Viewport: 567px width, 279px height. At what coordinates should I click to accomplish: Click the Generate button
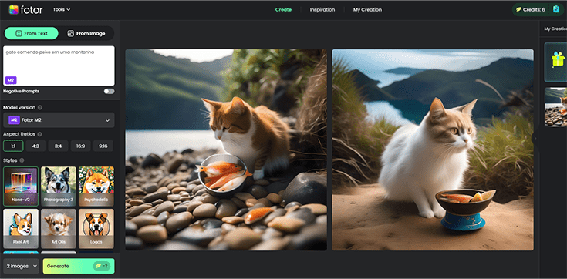click(x=79, y=267)
